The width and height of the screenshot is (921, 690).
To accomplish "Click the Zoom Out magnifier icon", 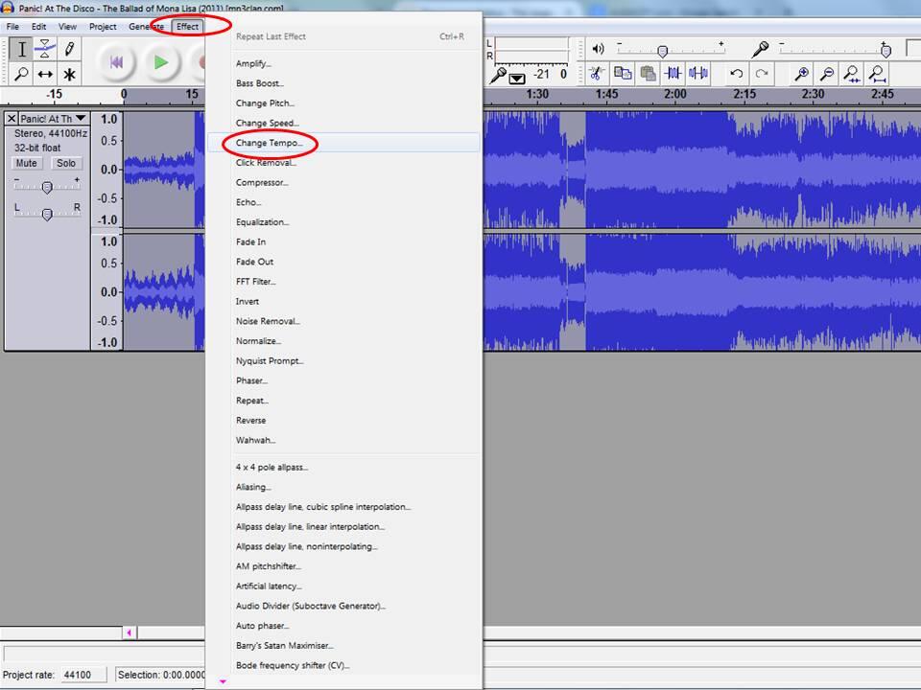I will (826, 74).
